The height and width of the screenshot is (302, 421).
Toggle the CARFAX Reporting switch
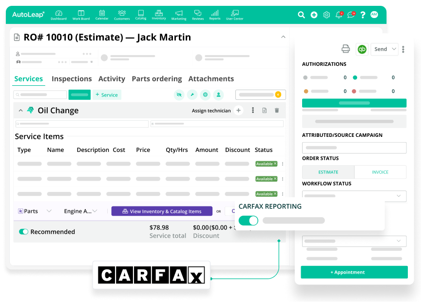pyautogui.click(x=249, y=221)
